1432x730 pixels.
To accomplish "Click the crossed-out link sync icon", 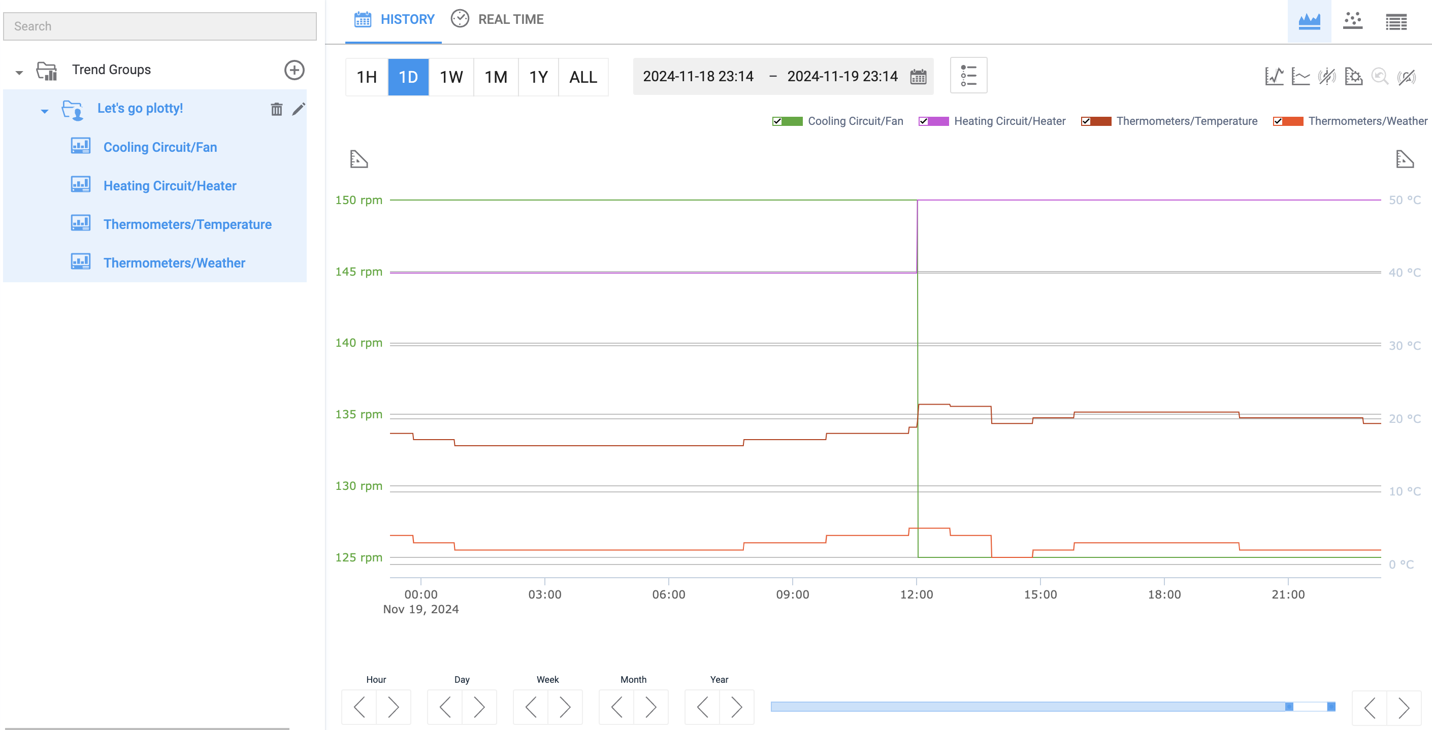I will click(x=1327, y=76).
